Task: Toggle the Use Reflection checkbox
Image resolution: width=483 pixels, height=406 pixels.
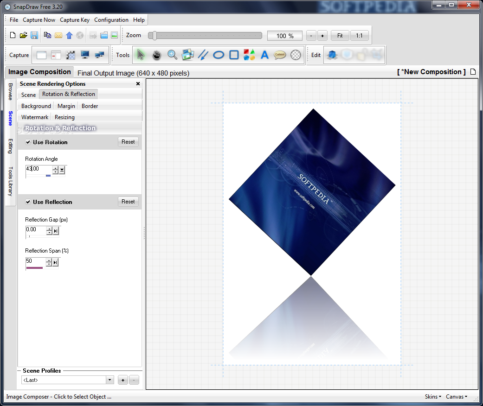Action: click(28, 202)
